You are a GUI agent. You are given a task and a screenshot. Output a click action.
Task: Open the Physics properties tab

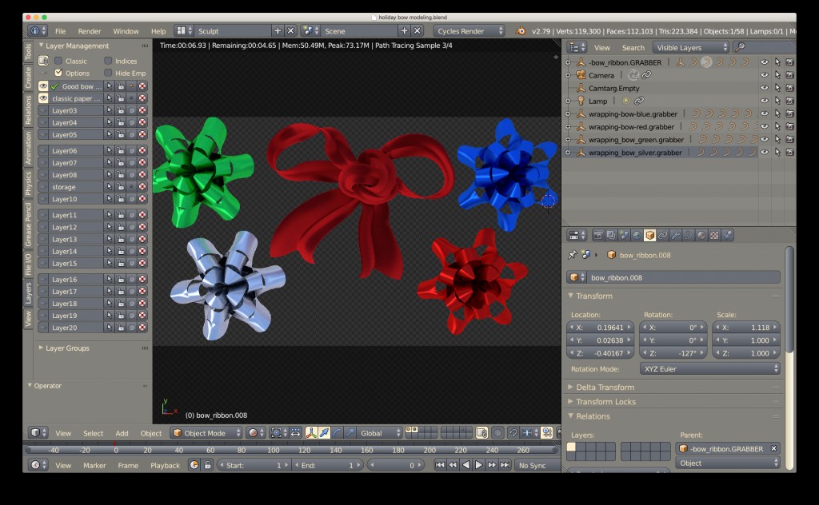pyautogui.click(x=727, y=235)
